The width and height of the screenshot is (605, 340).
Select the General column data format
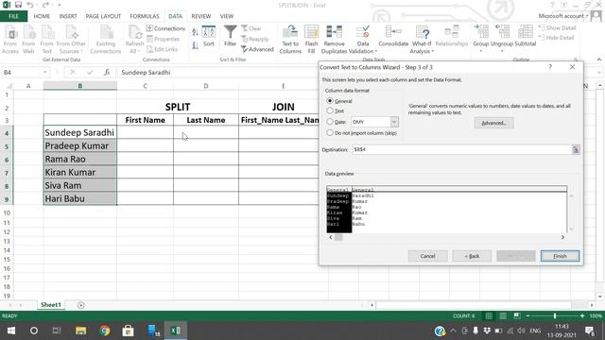330,101
